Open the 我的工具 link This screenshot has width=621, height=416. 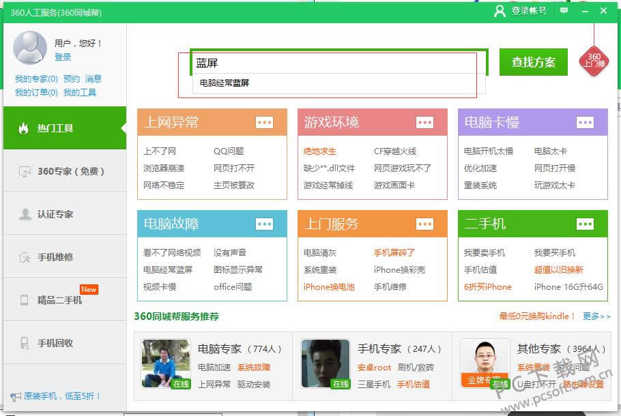click(x=80, y=93)
